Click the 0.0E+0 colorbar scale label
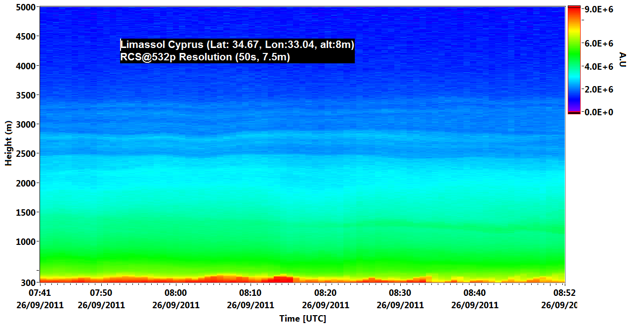632x329 pixels. [599, 112]
